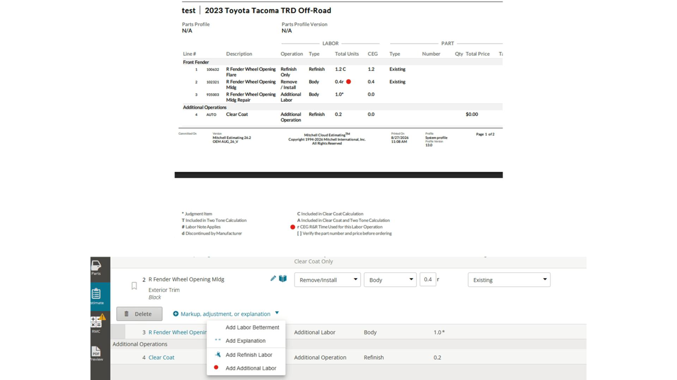Click the Page 1 of 2 indicator
Screen dimensions: 677x380
[x=485, y=134]
